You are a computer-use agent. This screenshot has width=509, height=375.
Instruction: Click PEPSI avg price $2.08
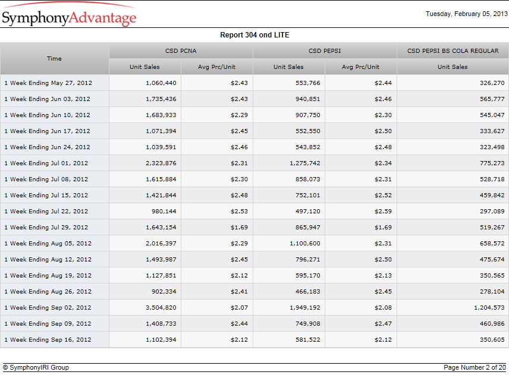click(383, 307)
